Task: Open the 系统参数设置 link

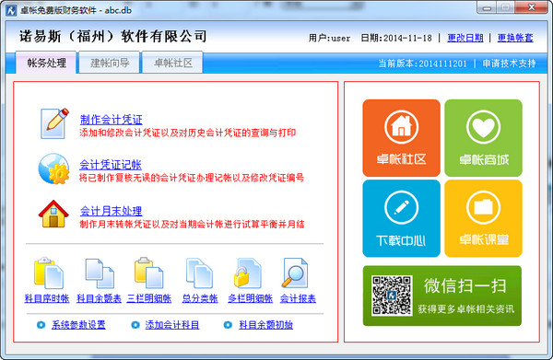Action: point(78,325)
